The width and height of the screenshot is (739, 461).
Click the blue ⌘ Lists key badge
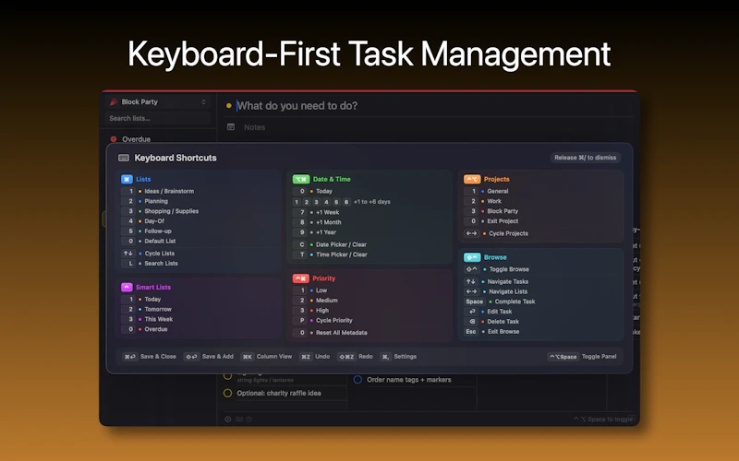(127, 179)
